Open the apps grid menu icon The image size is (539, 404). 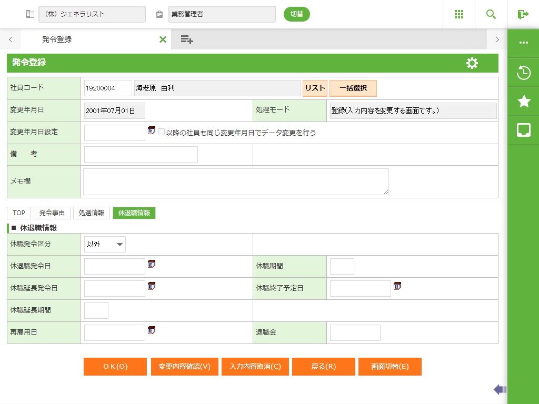(x=459, y=14)
